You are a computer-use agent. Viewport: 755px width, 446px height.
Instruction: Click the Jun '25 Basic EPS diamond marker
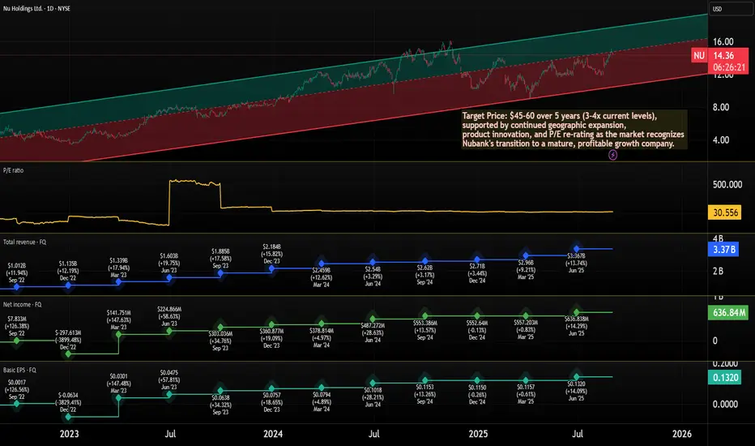(576, 376)
